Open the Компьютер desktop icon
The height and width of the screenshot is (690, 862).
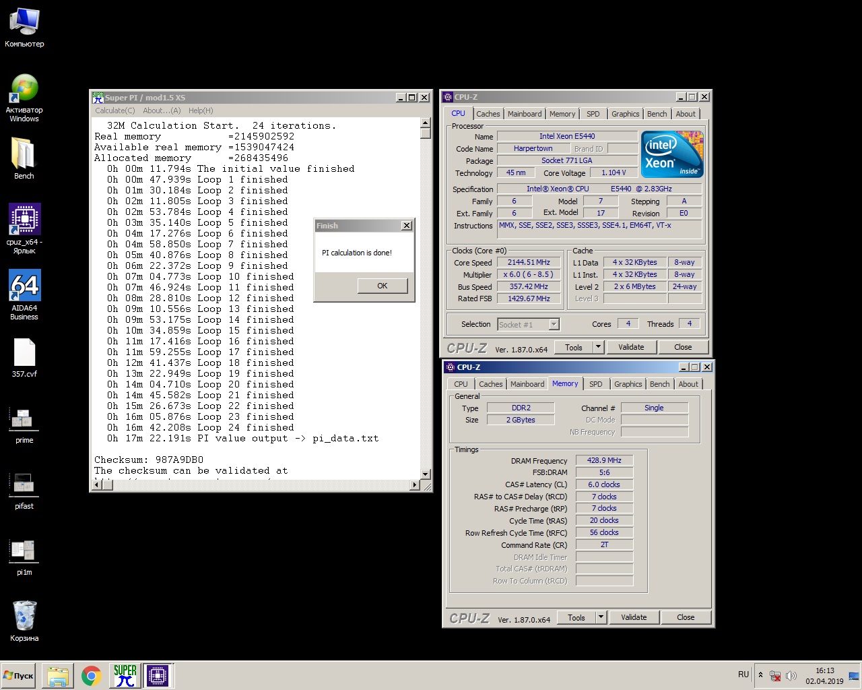point(24,27)
